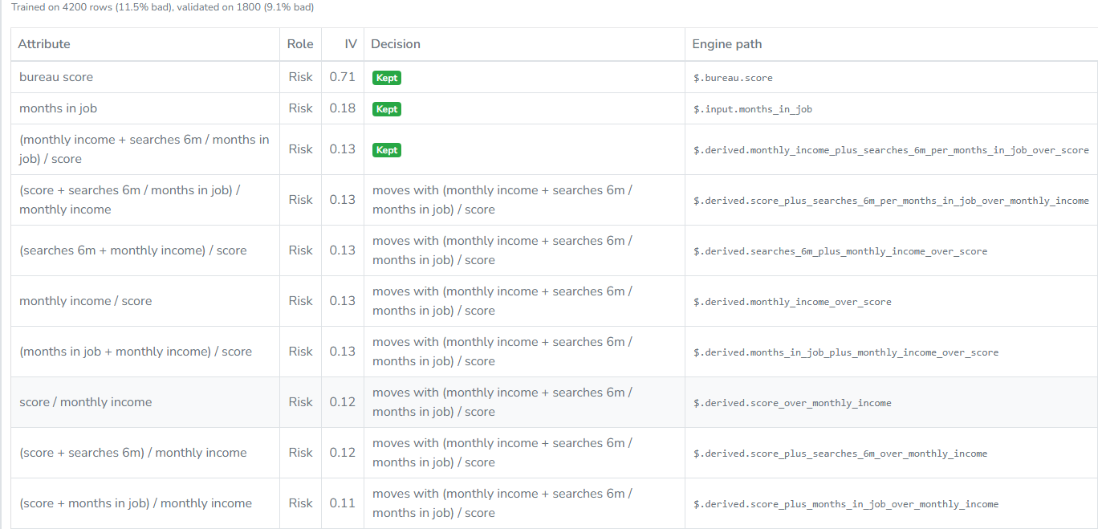The image size is (1098, 529).
Task: Click engine path $.bureau.score
Action: (733, 78)
